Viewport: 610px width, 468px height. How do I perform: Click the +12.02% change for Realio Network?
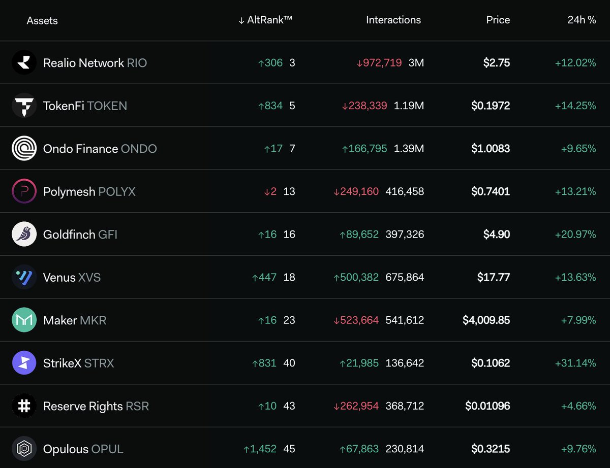click(x=575, y=63)
